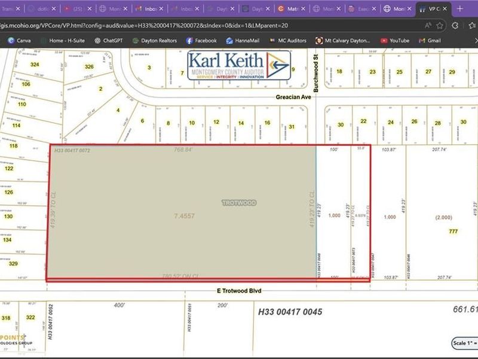The height and width of the screenshot is (359, 478).
Task: Open the YouTube bookmark
Action: [395, 40]
